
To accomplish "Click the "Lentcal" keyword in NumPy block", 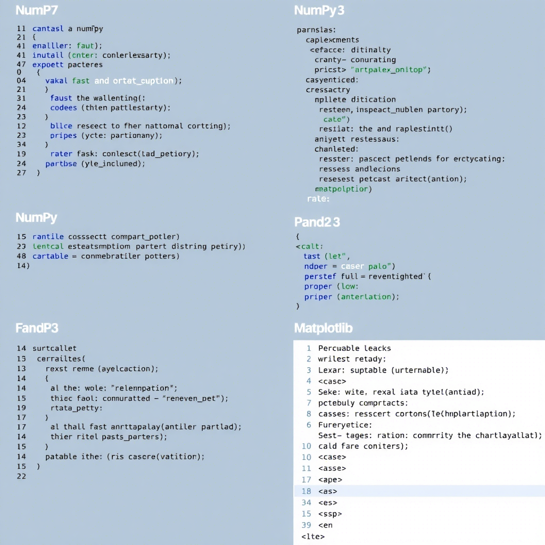I will click(x=48, y=246).
